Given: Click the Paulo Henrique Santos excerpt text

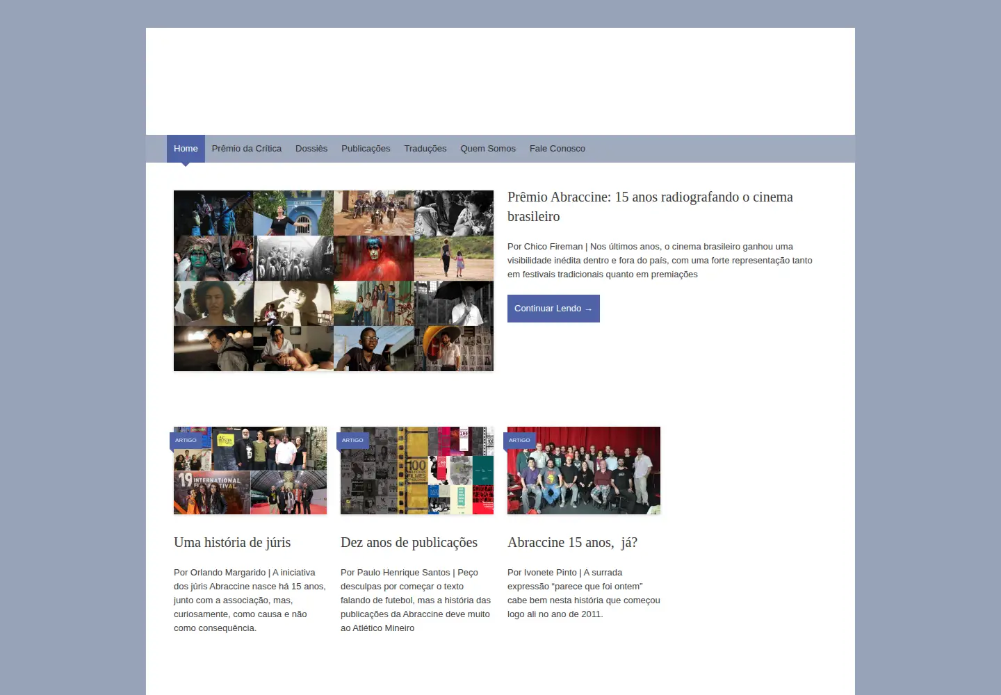Looking at the screenshot, I should pyautogui.click(x=416, y=600).
